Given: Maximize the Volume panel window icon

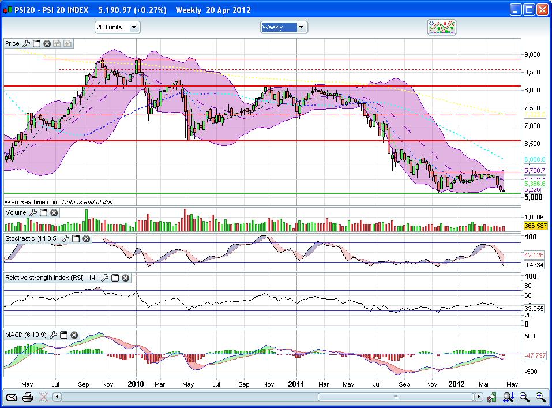Looking at the screenshot, I should (x=43, y=212).
